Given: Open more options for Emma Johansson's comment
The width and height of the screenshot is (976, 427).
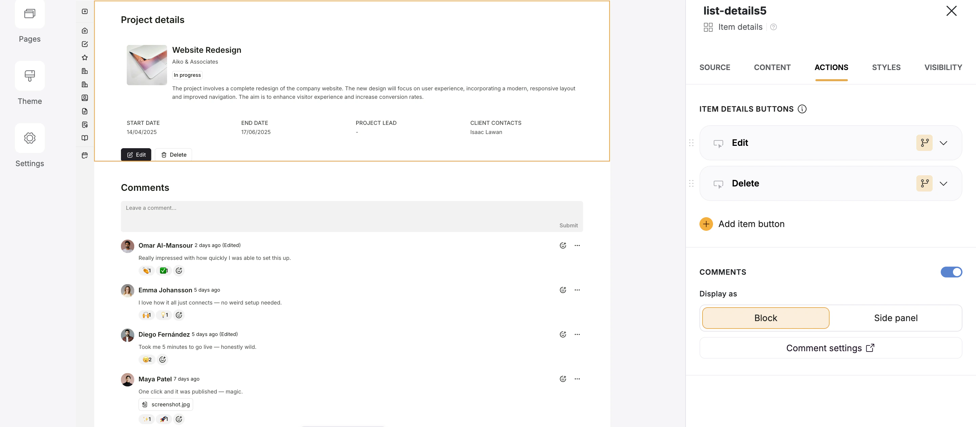Looking at the screenshot, I should 577,290.
